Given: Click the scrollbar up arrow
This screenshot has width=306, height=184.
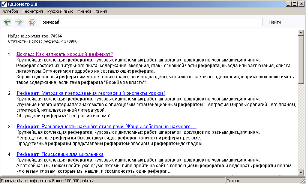Looking at the screenshot, I should click(301, 33).
